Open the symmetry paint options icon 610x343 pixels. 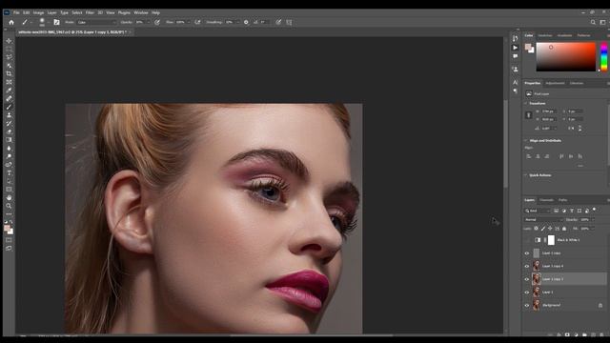click(289, 22)
